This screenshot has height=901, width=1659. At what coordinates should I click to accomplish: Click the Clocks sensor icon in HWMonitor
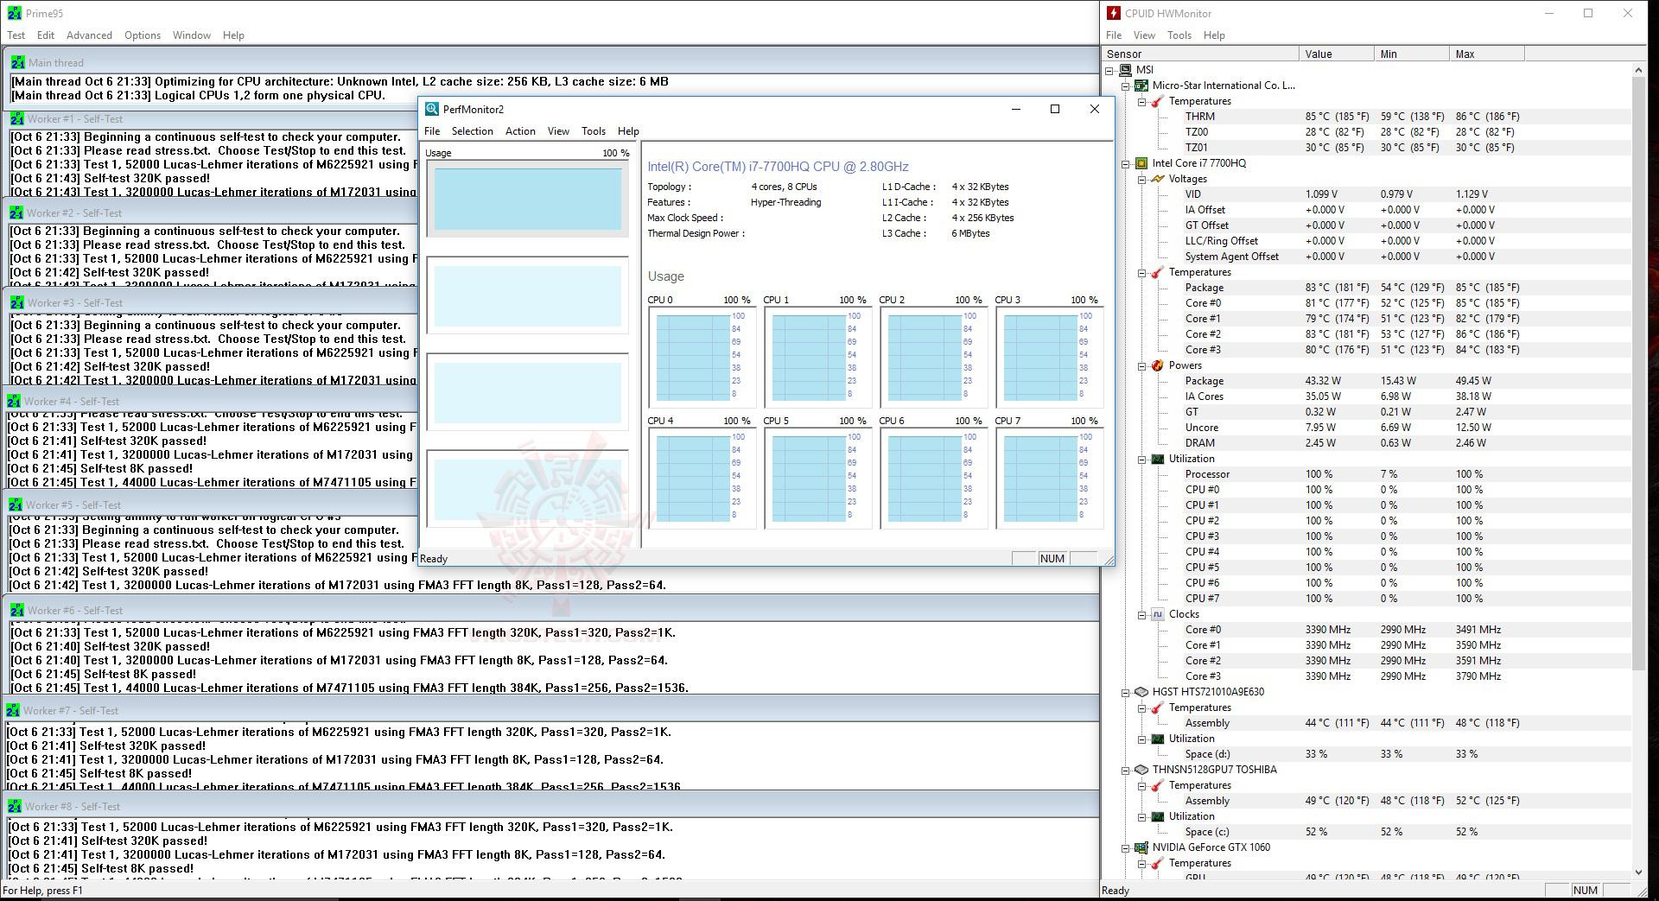[1157, 614]
